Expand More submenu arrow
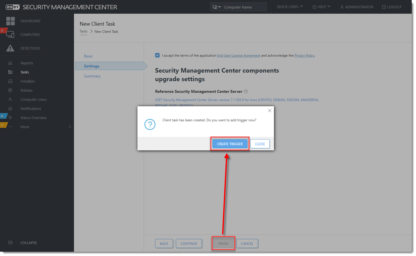 [x=70, y=127]
